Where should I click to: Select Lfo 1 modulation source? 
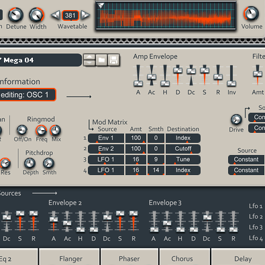coord(256,206)
